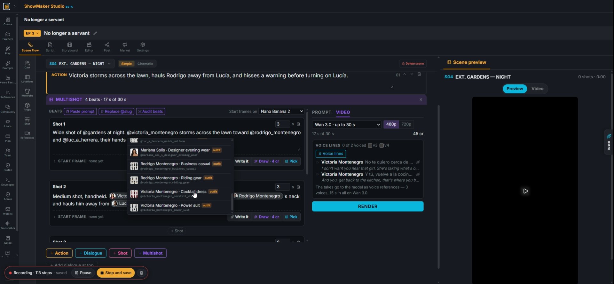Open the Locations panel icon
The image size is (614, 284).
click(x=27, y=79)
